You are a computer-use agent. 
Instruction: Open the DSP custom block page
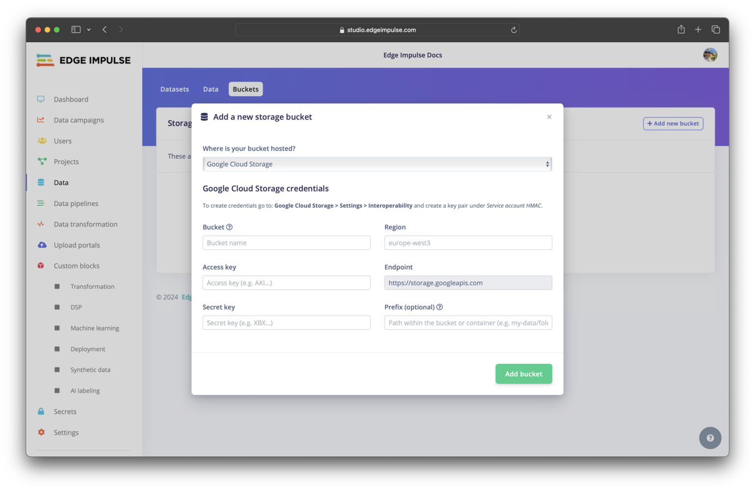click(x=76, y=307)
